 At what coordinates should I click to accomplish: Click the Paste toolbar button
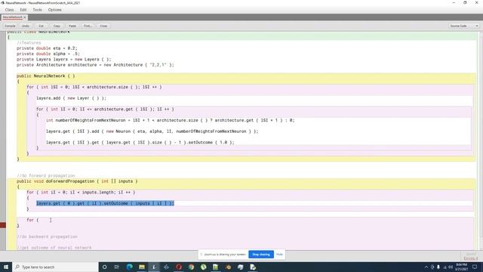click(x=72, y=26)
